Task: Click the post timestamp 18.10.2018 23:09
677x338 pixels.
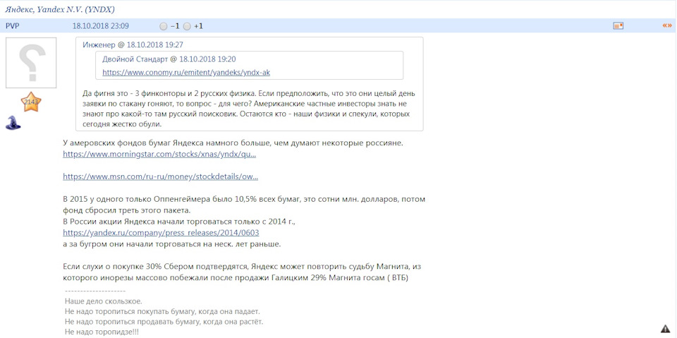Action: pyautogui.click(x=101, y=26)
